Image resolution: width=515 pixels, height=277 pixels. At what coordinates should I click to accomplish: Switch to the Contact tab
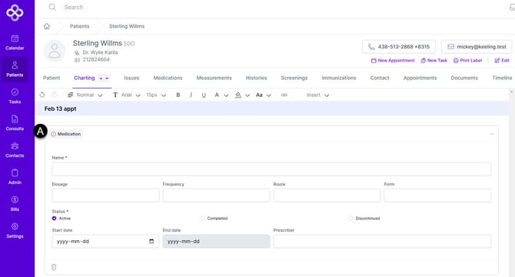(x=380, y=78)
